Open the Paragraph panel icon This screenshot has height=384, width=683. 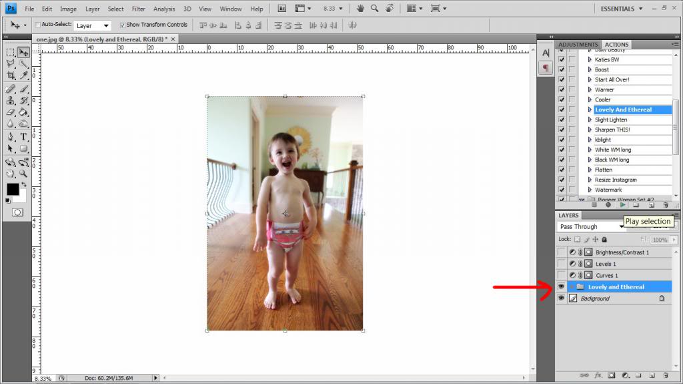(546, 67)
